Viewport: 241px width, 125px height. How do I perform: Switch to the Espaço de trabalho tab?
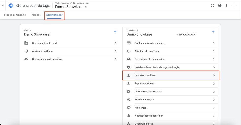click(15, 15)
